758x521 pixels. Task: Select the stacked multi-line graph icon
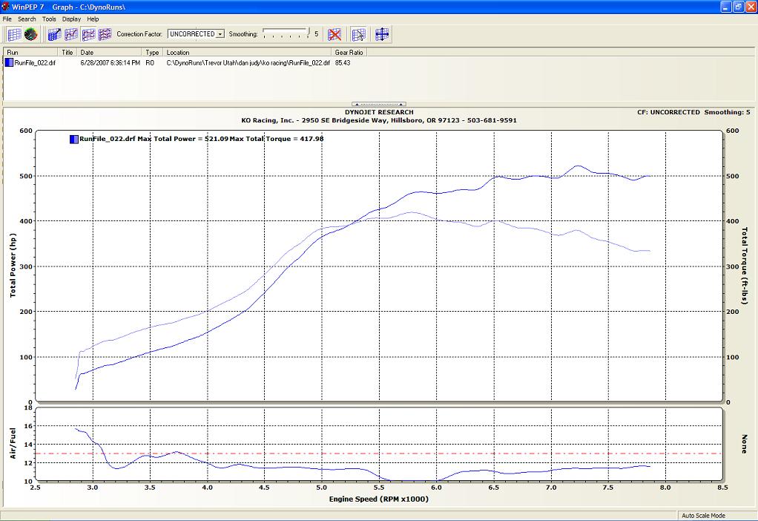(x=105, y=34)
